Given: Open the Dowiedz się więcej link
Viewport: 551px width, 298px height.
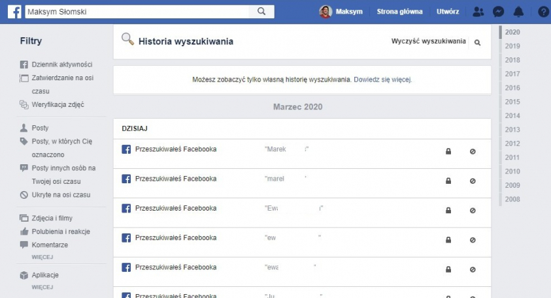Looking at the screenshot, I should click(383, 80).
